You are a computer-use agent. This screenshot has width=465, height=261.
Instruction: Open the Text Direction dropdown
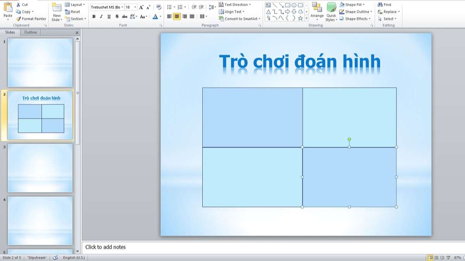pos(235,5)
